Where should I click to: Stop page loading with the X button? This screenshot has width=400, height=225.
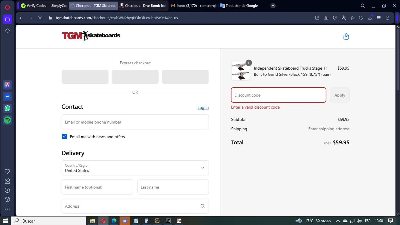pos(40,18)
